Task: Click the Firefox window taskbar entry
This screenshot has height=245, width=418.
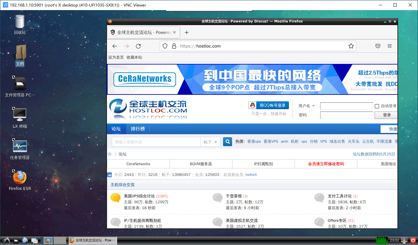Action: [92, 240]
